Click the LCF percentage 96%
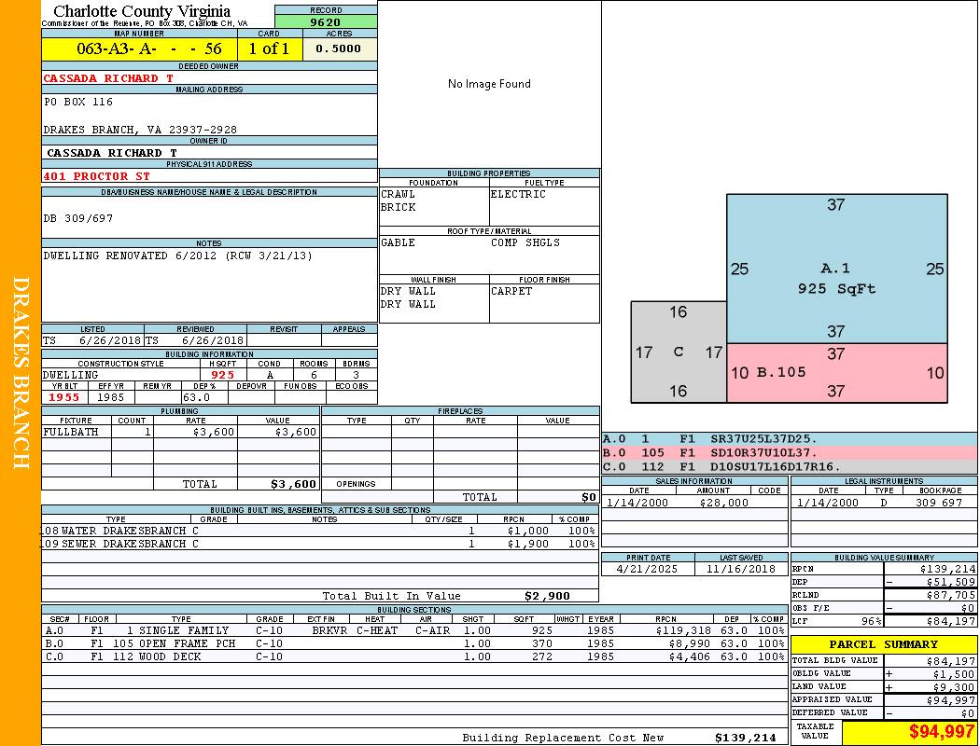The height and width of the screenshot is (746, 980). (871, 622)
